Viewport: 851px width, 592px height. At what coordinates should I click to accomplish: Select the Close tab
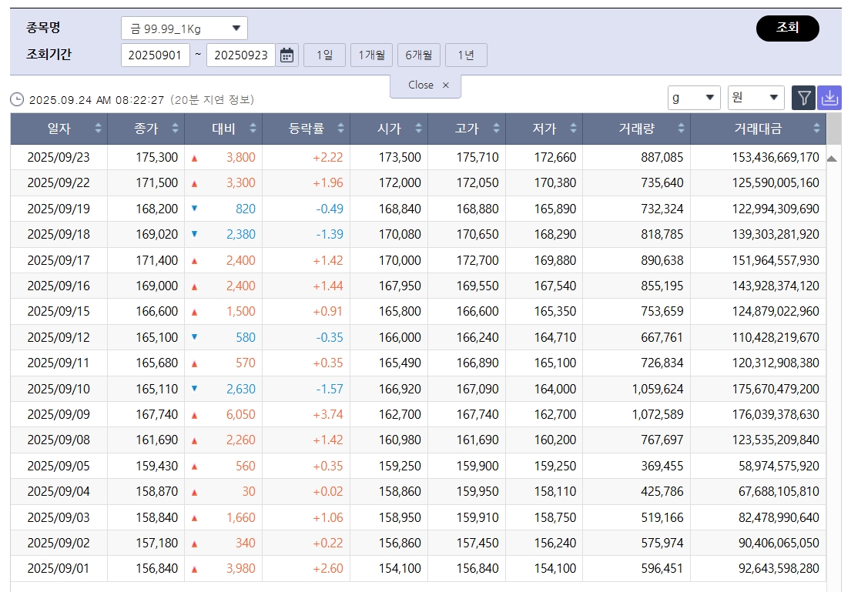tap(419, 86)
